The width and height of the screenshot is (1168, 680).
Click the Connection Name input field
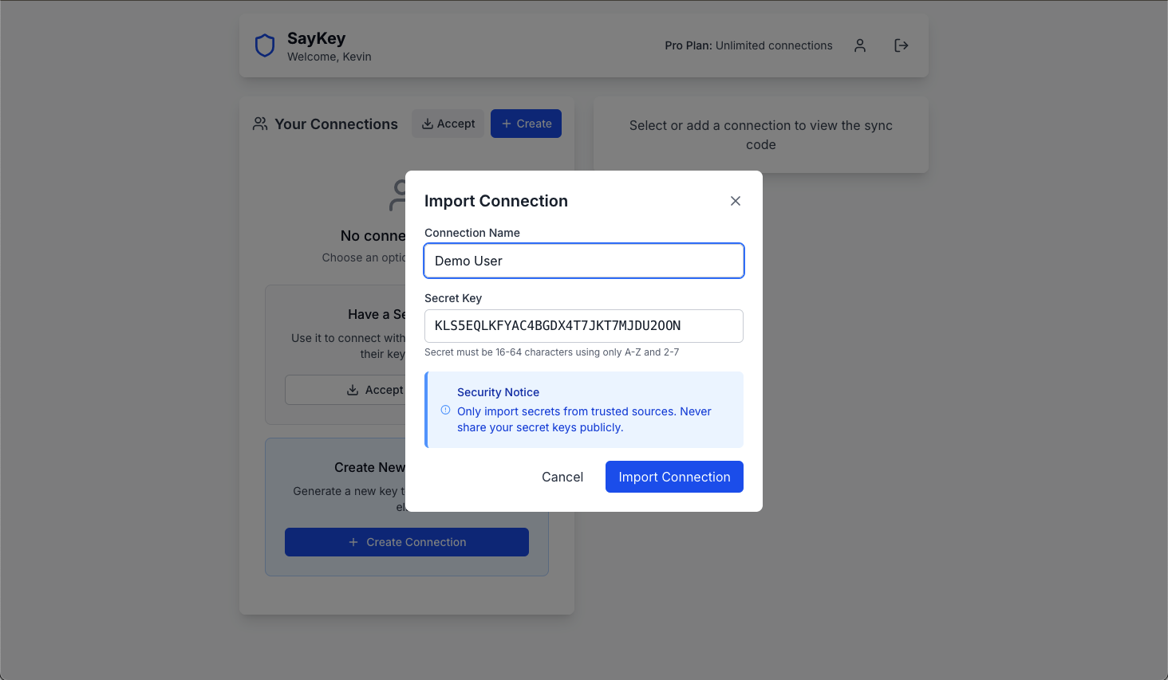(x=584, y=261)
